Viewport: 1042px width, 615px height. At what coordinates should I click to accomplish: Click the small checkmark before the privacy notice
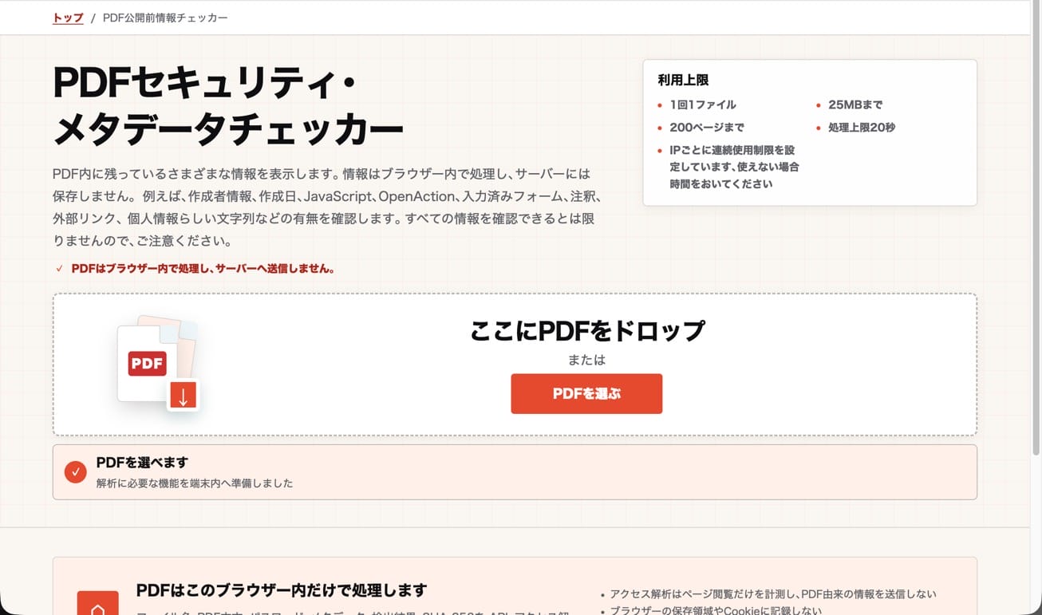tap(59, 269)
